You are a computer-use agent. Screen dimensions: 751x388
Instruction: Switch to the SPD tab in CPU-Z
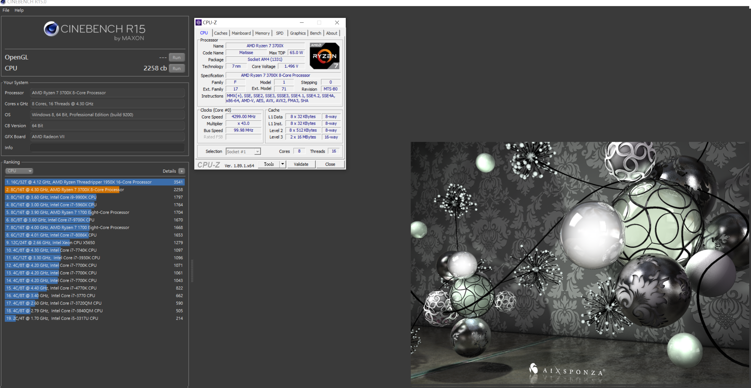[x=279, y=33]
